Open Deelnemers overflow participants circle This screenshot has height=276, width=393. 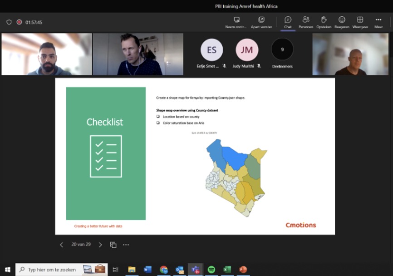(x=282, y=49)
